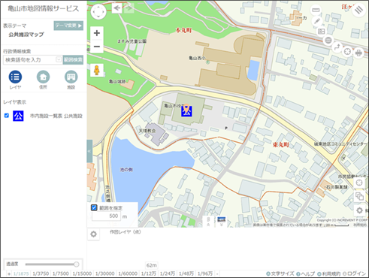The image size is (369, 278).
Task: Click the print map icon
Action: coord(358,53)
